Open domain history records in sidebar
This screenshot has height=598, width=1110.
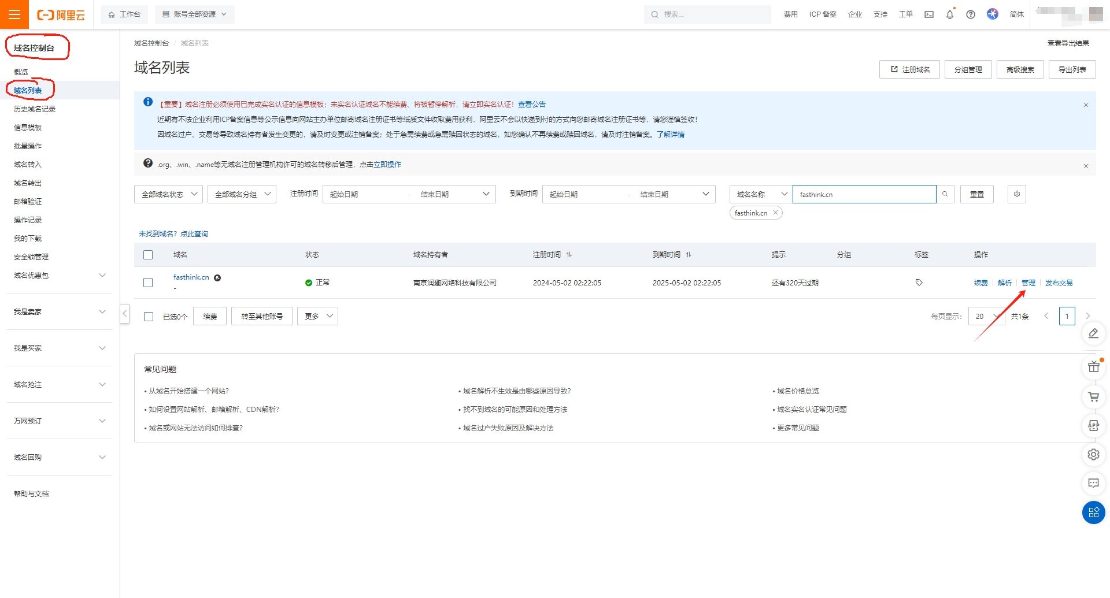tap(35, 109)
